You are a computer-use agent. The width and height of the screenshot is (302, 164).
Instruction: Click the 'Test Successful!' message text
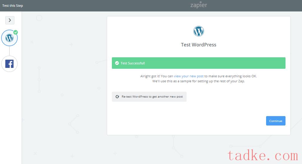click(x=132, y=63)
